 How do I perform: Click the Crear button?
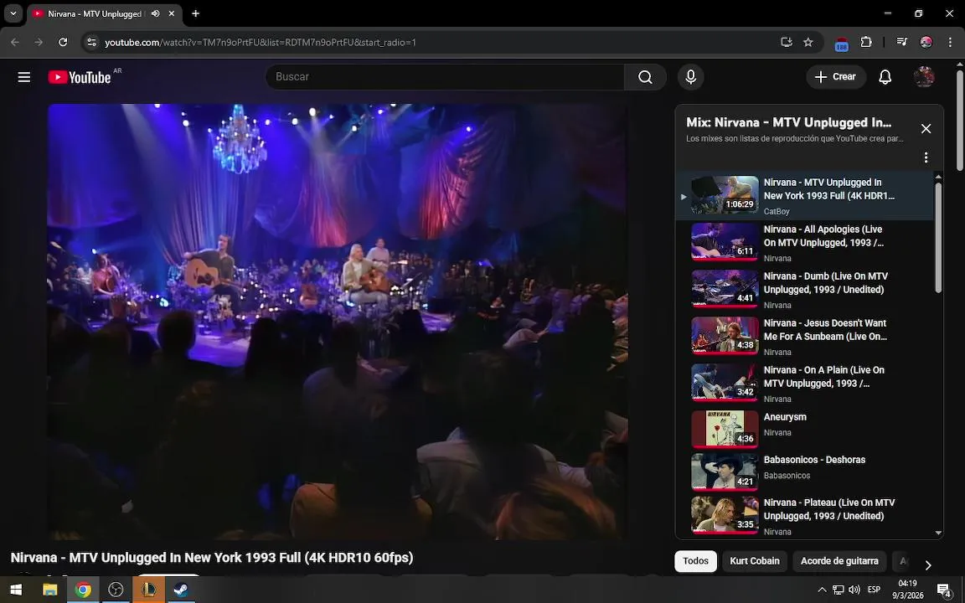(836, 77)
